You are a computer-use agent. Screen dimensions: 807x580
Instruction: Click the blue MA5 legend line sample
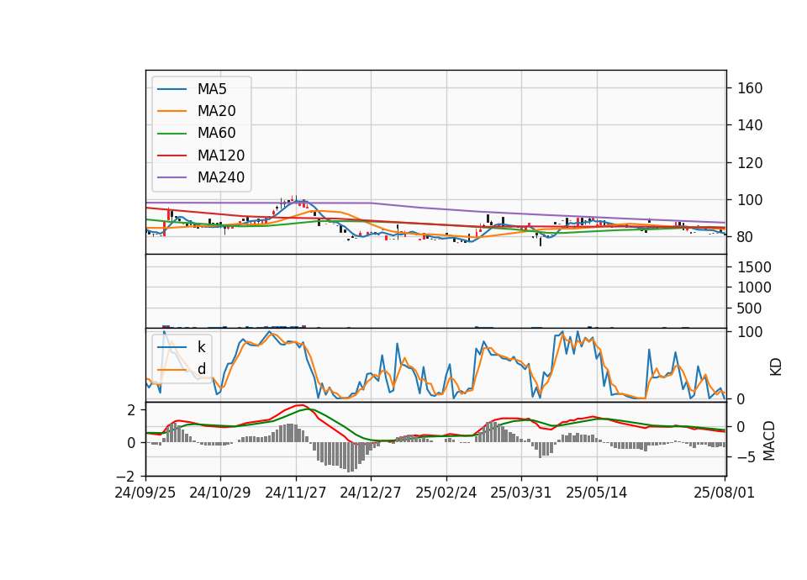coord(171,89)
